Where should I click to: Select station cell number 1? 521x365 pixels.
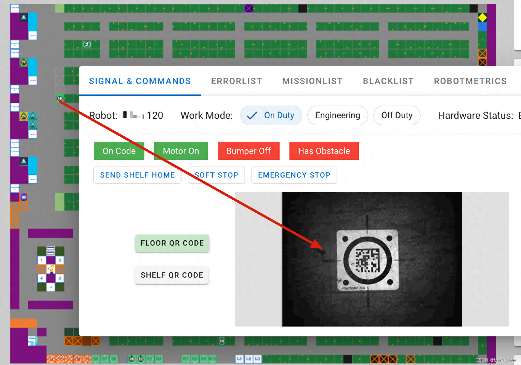[42, 260]
